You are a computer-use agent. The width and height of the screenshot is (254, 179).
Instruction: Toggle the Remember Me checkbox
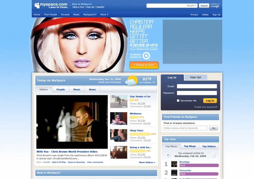tap(178, 101)
